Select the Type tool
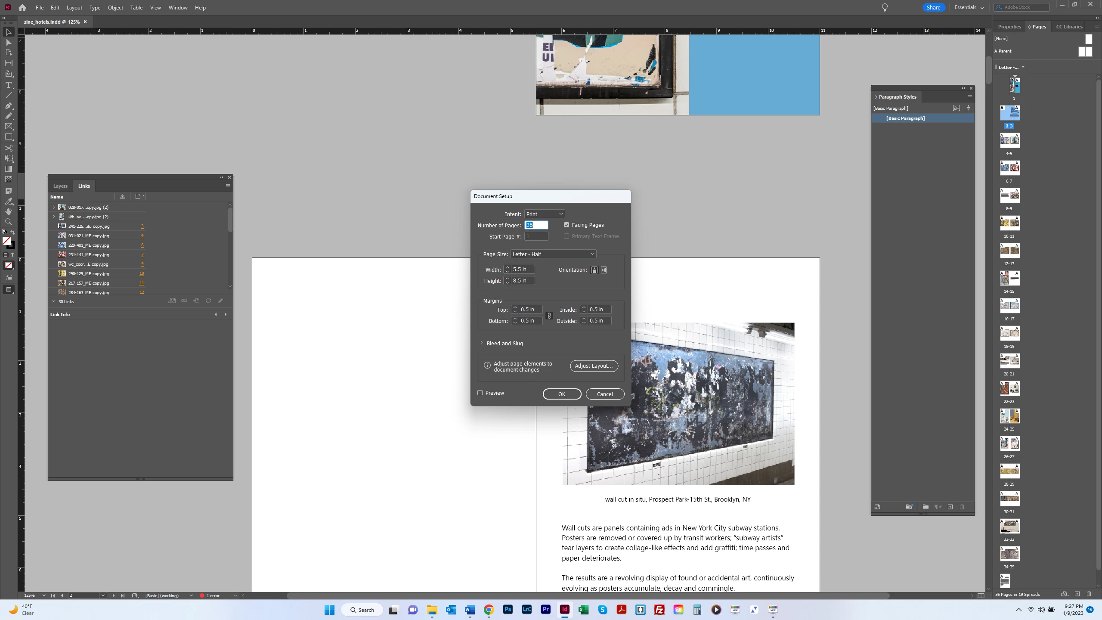 click(8, 85)
